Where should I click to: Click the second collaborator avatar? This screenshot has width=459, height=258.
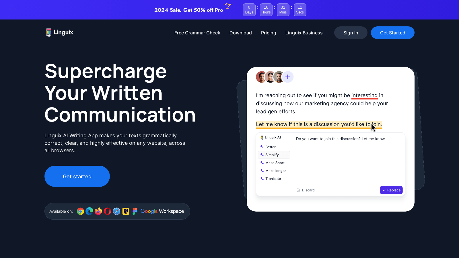(270, 77)
